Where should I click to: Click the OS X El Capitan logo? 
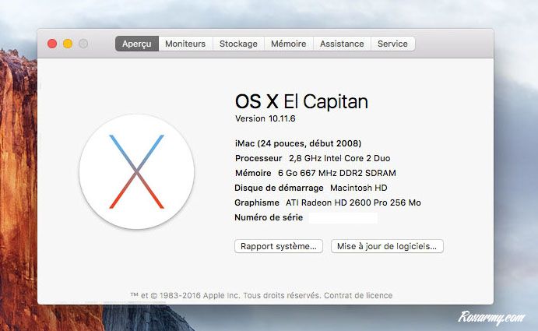click(136, 171)
